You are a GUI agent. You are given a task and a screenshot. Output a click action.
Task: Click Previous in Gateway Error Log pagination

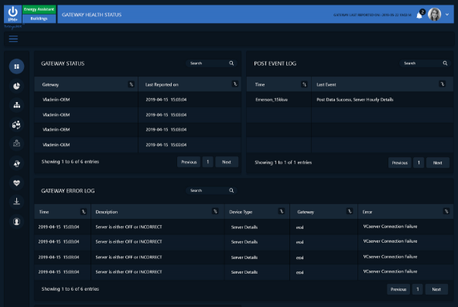tap(398, 289)
